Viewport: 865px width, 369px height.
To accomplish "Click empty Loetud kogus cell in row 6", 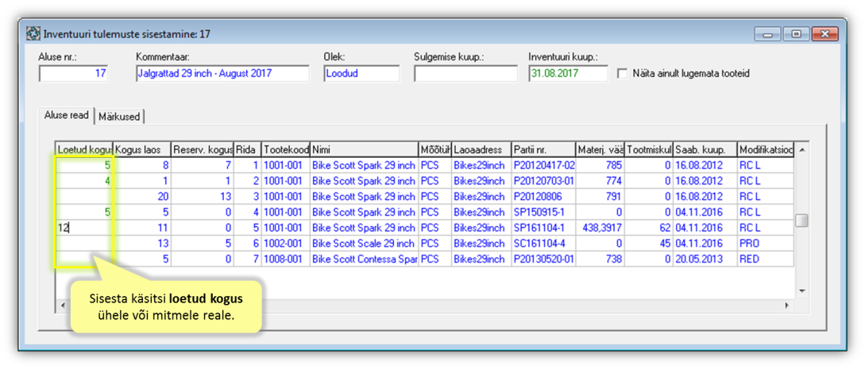I will point(84,243).
